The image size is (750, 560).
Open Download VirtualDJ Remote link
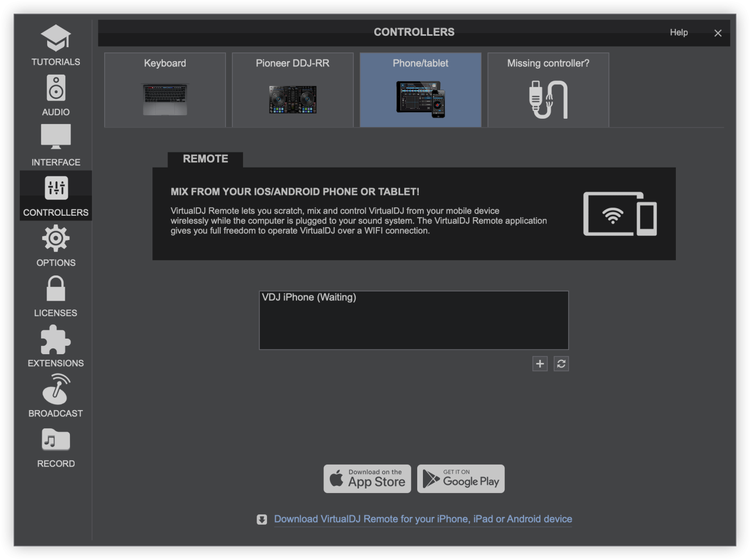click(422, 519)
